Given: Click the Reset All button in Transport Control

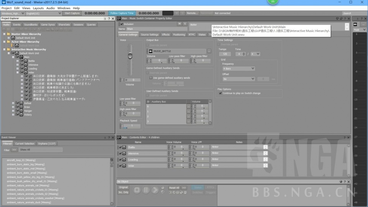Looking at the screenshot, I should pyautogui.click(x=174, y=188).
